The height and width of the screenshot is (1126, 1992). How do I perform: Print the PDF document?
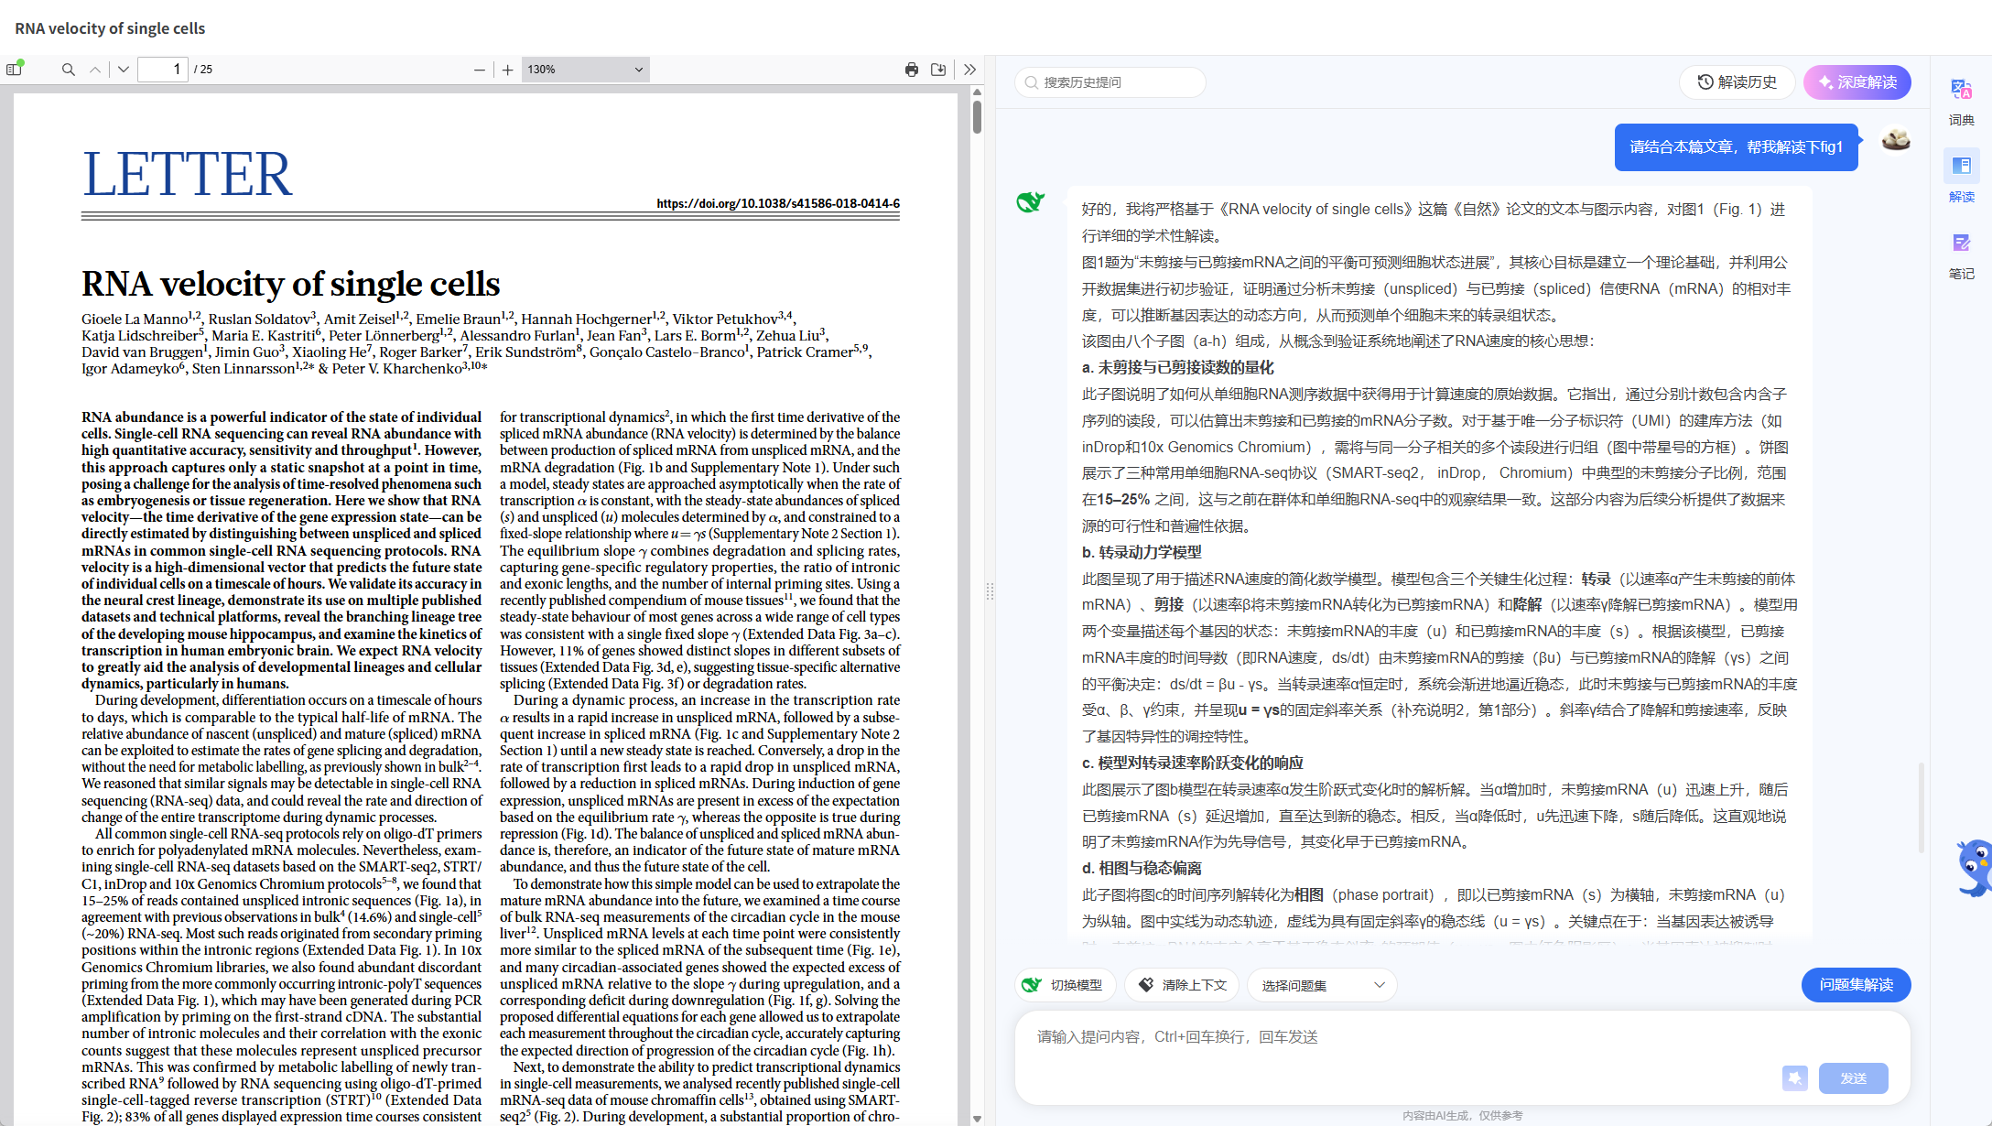912,70
